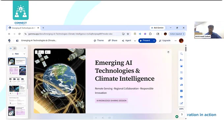
Task: Open the more options ellipsis menu
Action: pyautogui.click(x=176, y=41)
